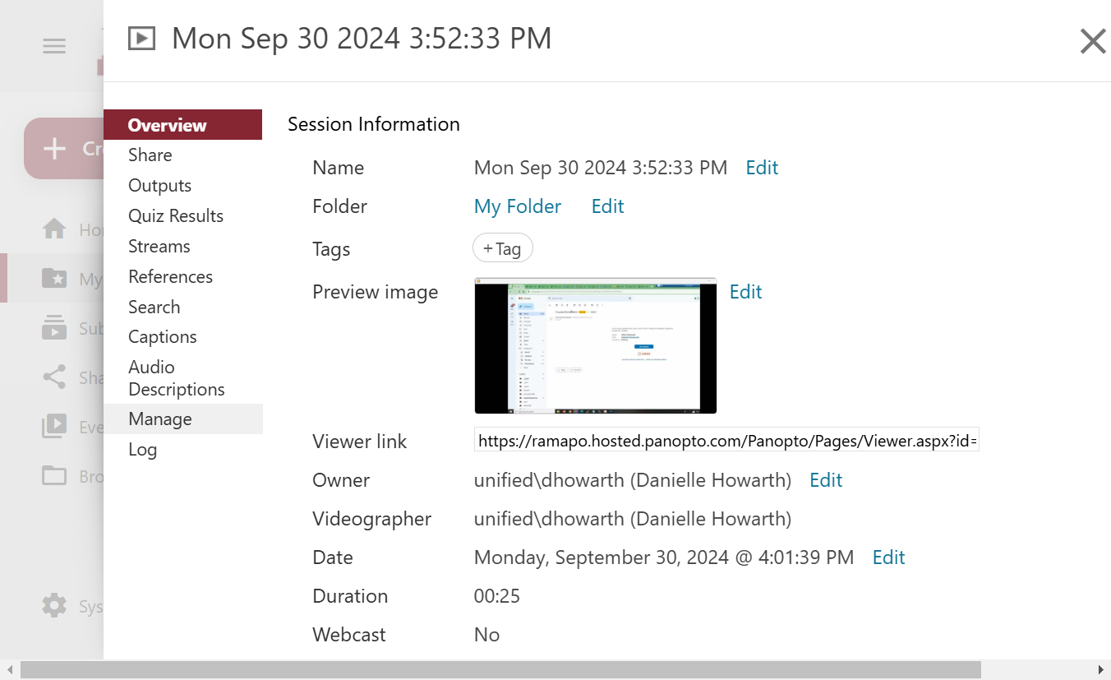1111x680 pixels.
Task: Click the scrollbar left arrow
Action: [x=9, y=669]
